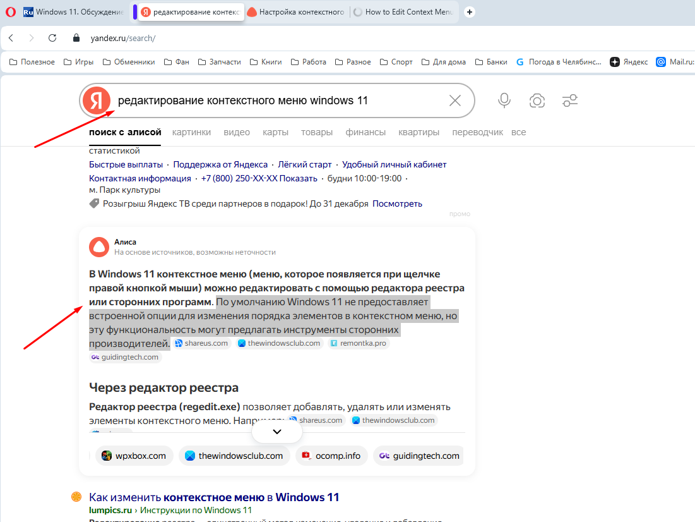
Task: View site security via the lock icon
Action: coord(76,37)
